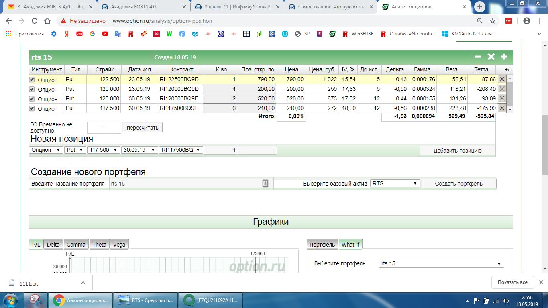The height and width of the screenshot is (308, 548).
Task: Remove the Put 122 500 row with its X
Action: tap(502, 79)
